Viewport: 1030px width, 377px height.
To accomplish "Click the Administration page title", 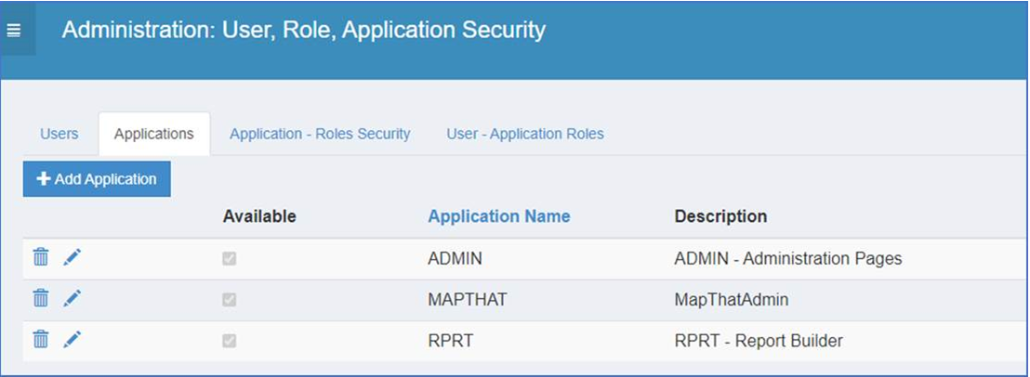I will tap(303, 30).
